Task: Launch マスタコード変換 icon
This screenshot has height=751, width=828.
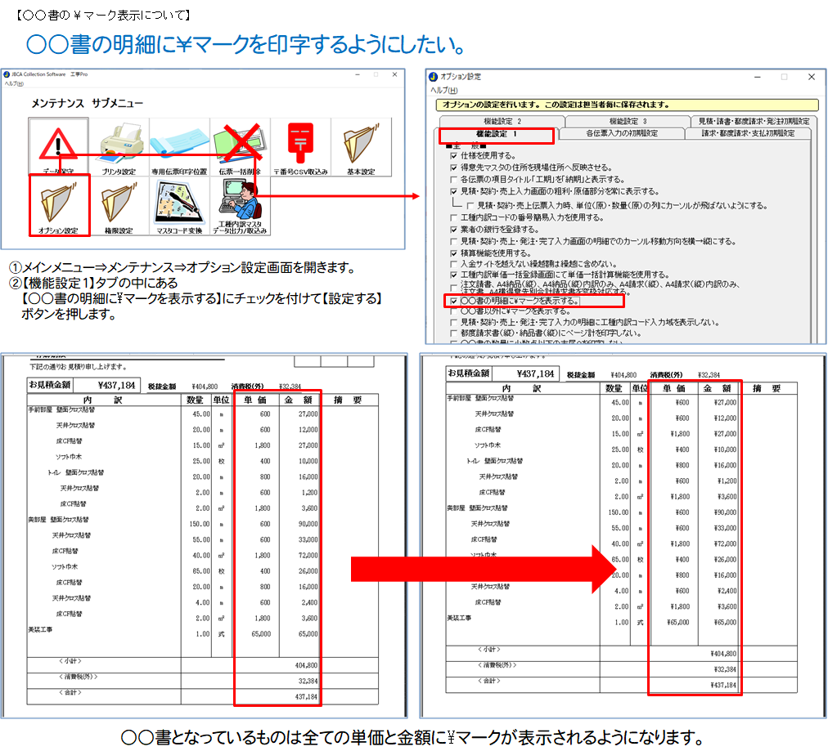Action: 179,205
